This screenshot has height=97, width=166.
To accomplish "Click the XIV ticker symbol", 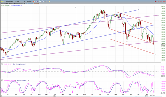I will pos(2,1).
